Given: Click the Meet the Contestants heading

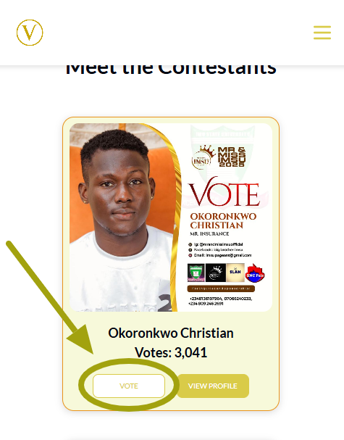Looking at the screenshot, I should click(x=171, y=70).
